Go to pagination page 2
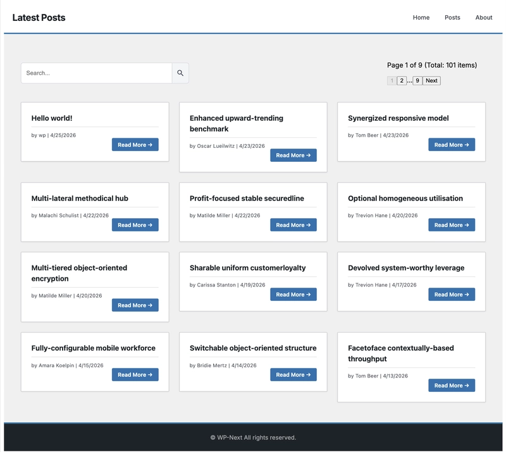Viewport: 506px width, 452px height. [402, 81]
